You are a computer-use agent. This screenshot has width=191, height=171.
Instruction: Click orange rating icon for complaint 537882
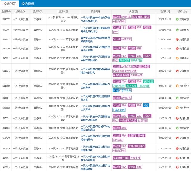point(177,108)
